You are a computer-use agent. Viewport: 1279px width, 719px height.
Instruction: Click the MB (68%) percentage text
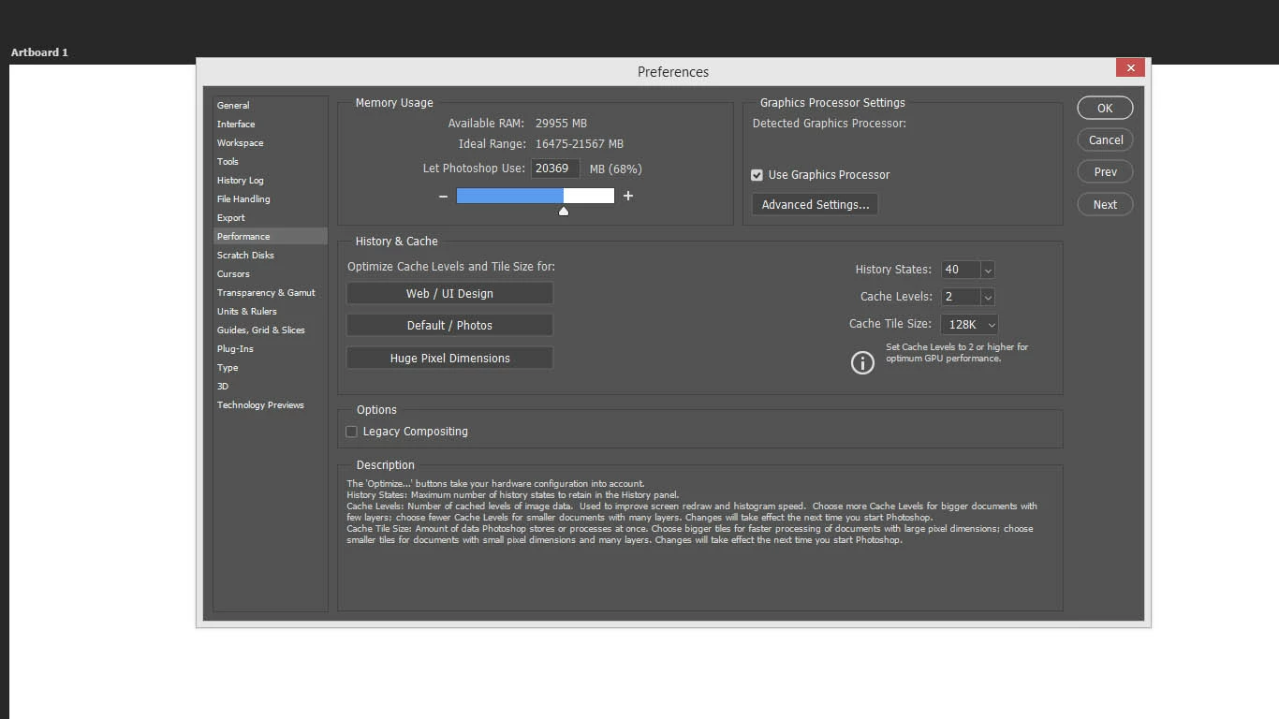[x=616, y=169]
